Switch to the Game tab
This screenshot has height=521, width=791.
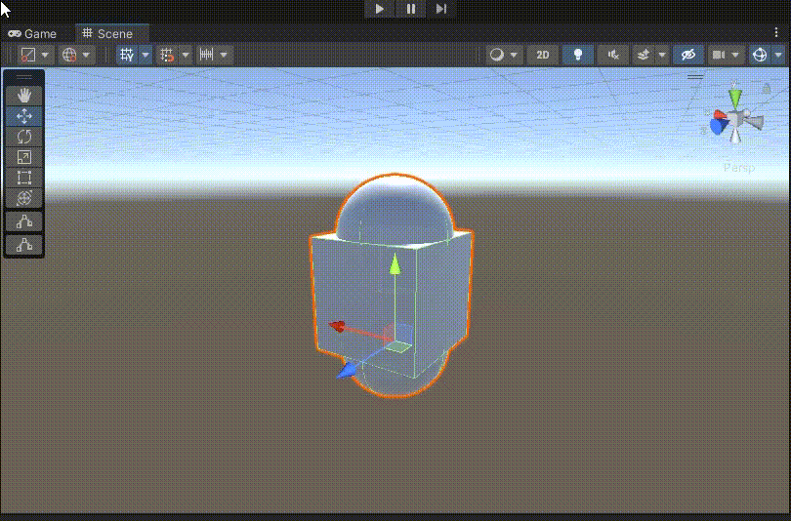pos(32,34)
